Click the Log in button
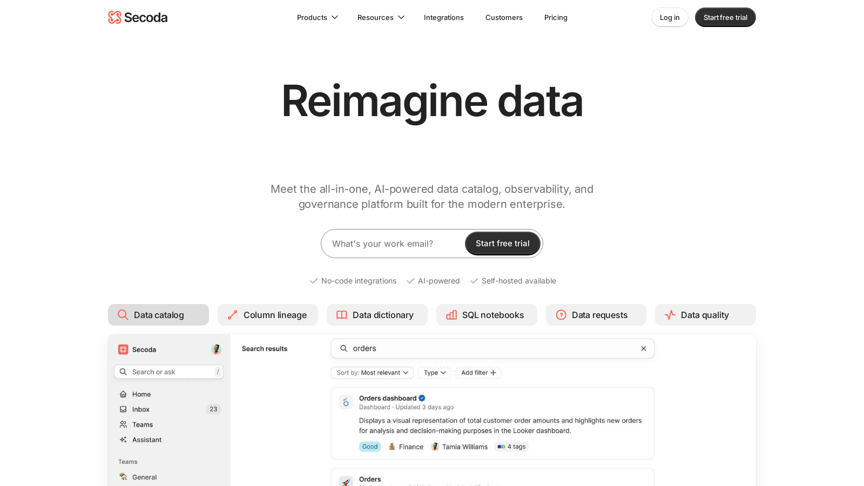 tap(670, 17)
